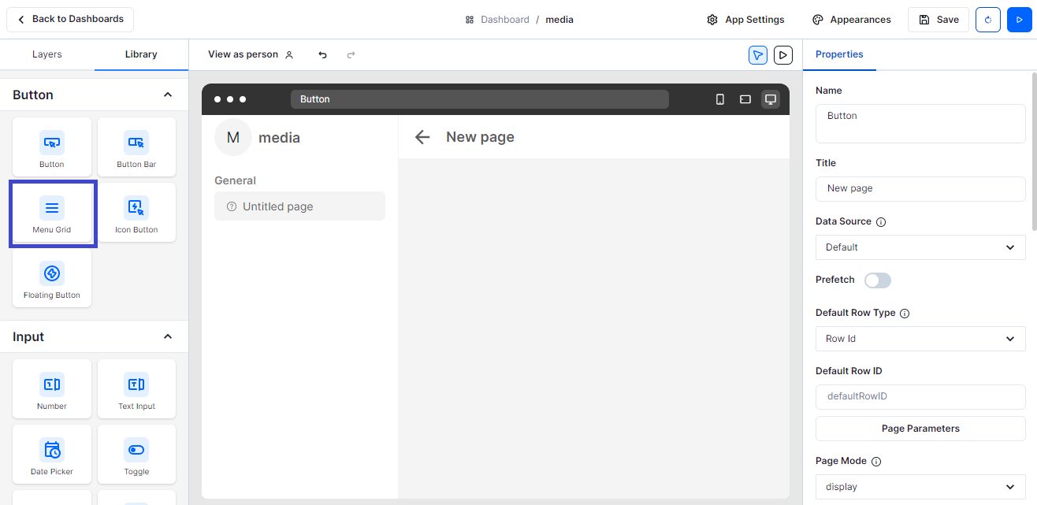Click the undo arrow icon
Image resolution: width=1037 pixels, height=505 pixels.
pyautogui.click(x=322, y=55)
